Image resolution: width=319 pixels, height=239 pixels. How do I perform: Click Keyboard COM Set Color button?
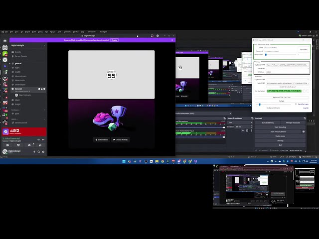(x=282, y=98)
